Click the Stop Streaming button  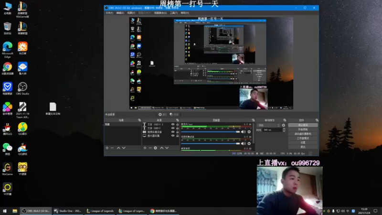click(303, 125)
